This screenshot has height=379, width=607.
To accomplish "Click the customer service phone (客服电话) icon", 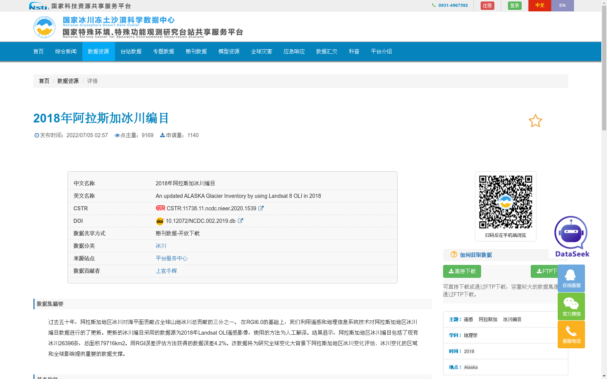I will coord(571,334).
